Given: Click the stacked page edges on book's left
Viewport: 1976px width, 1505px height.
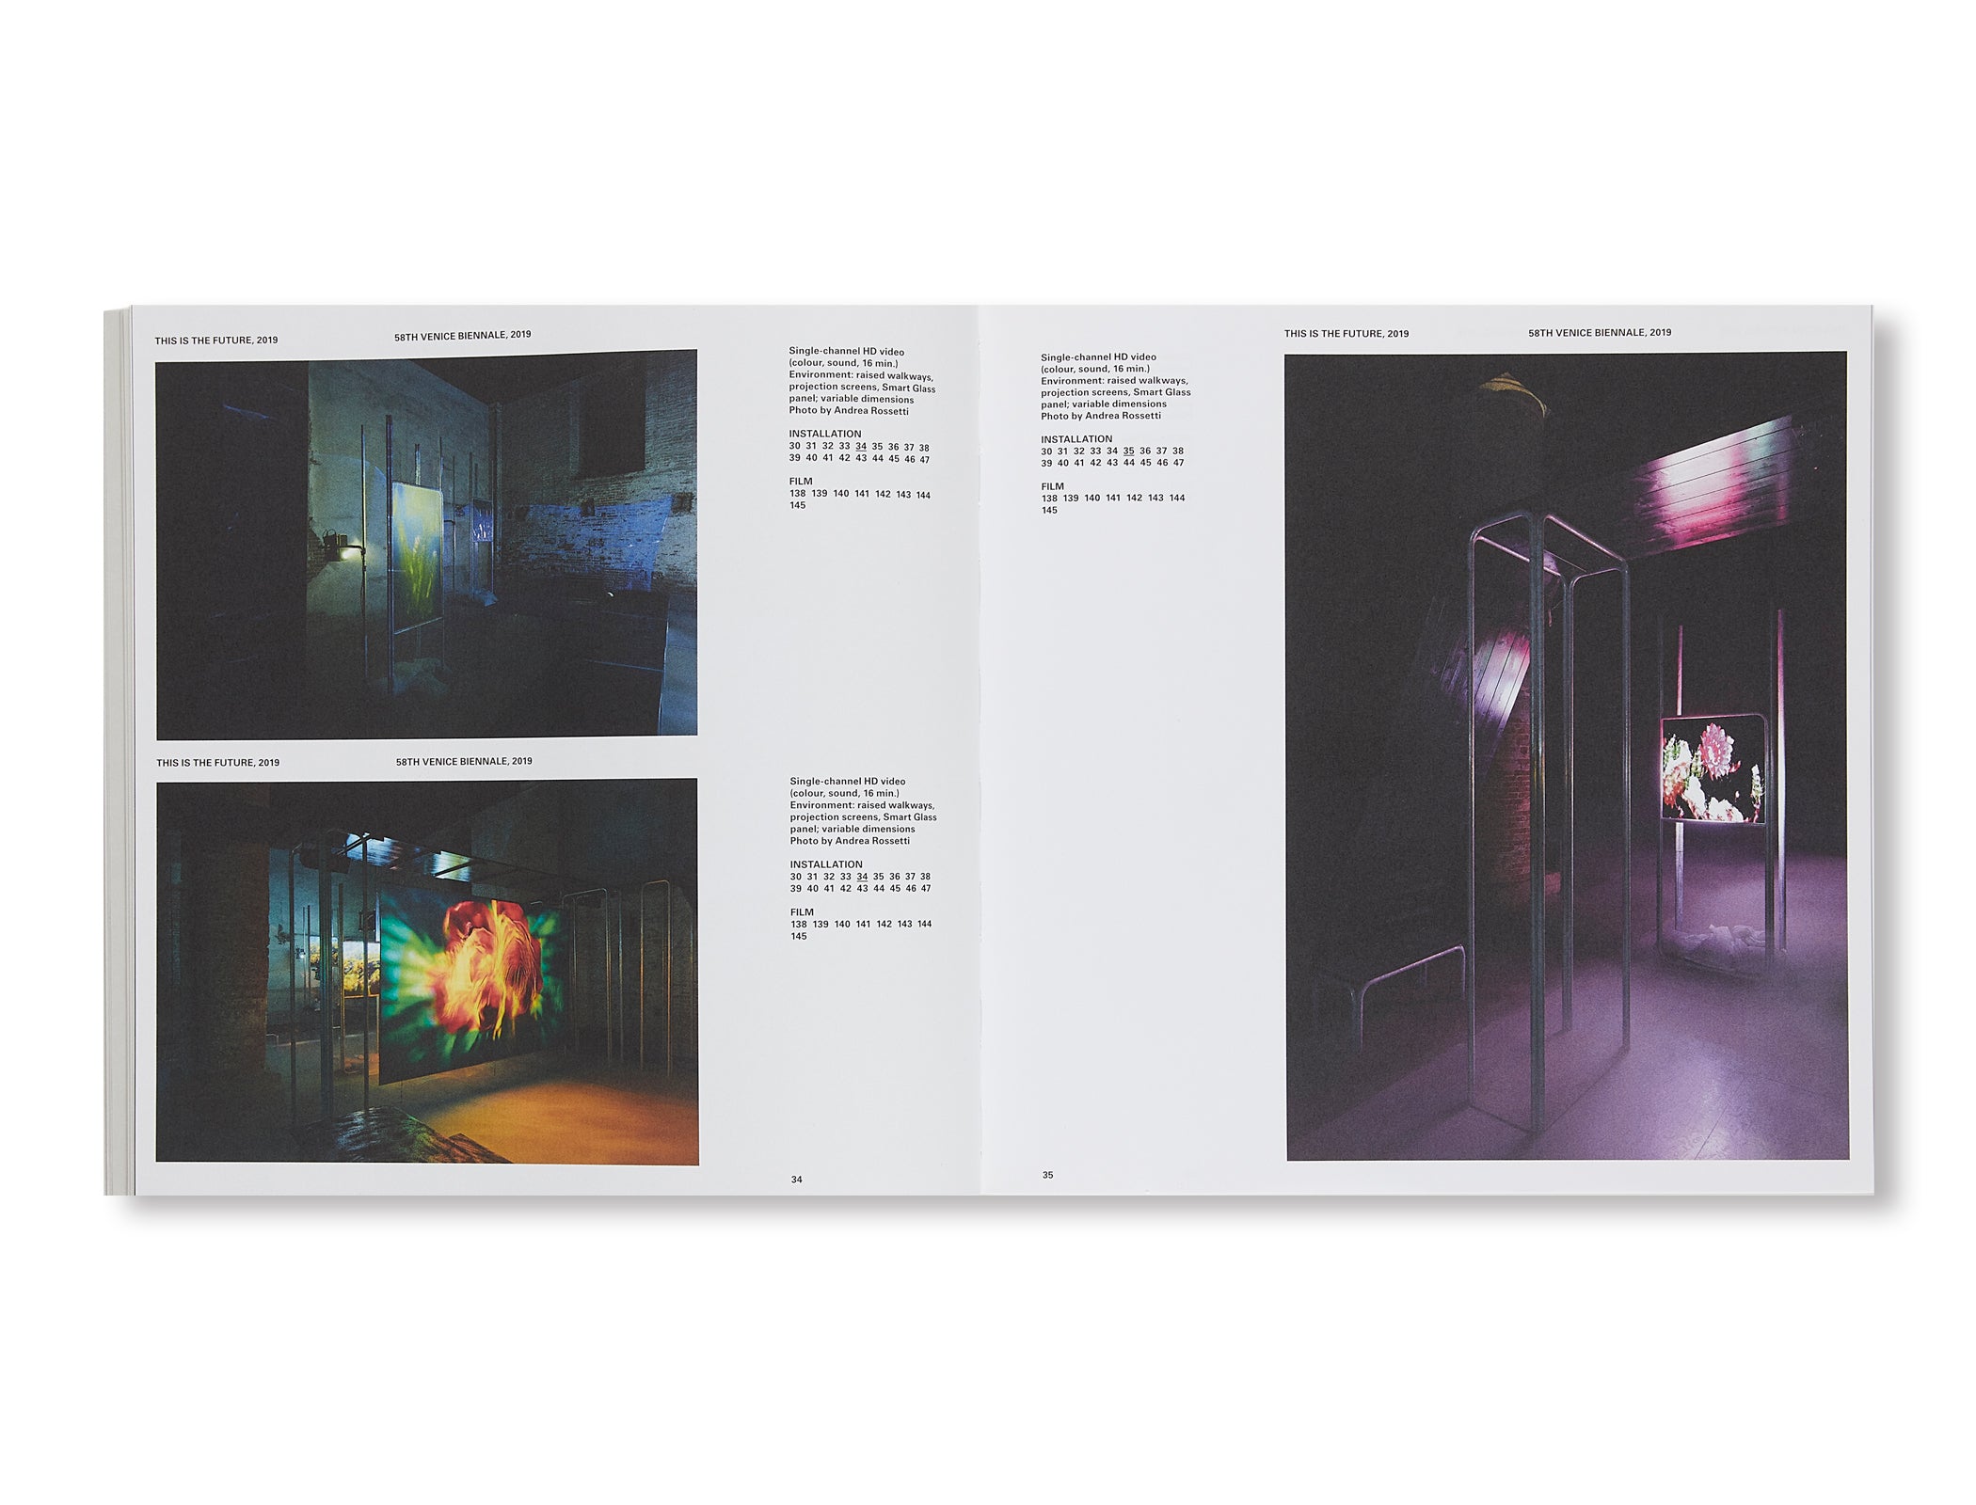Looking at the screenshot, I should (118, 752).
